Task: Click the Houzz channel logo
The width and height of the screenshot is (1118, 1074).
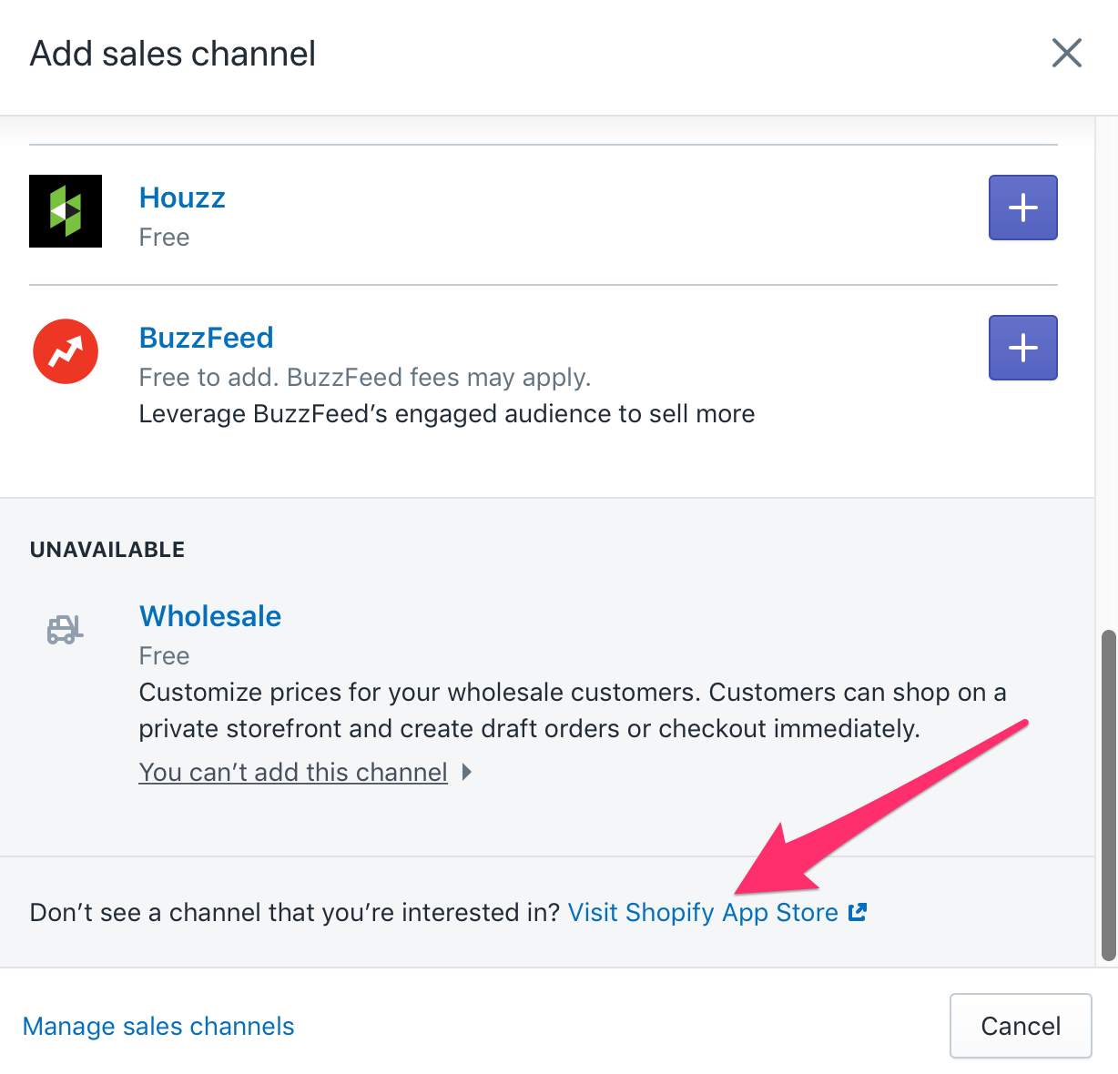Action: [x=65, y=210]
